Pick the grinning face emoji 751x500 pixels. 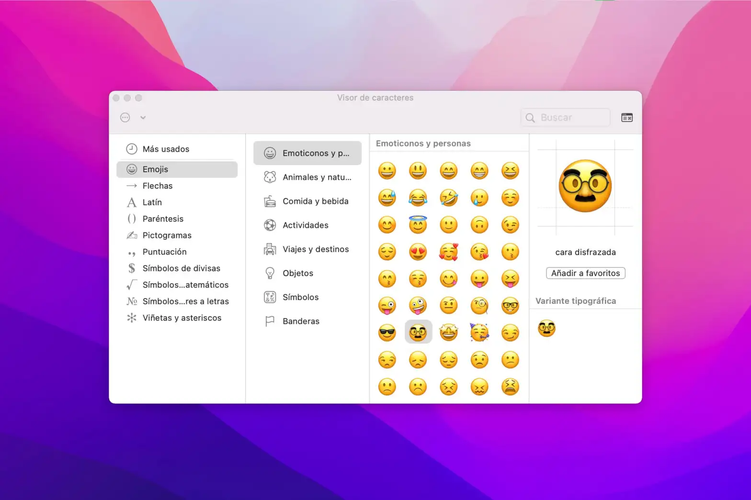click(x=387, y=171)
